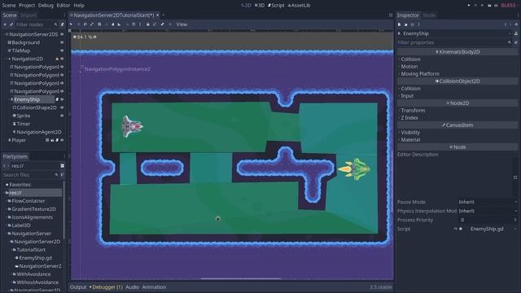521x293 pixels.
Task: Click the Play Scene clapper icon
Action: (x=489, y=6)
